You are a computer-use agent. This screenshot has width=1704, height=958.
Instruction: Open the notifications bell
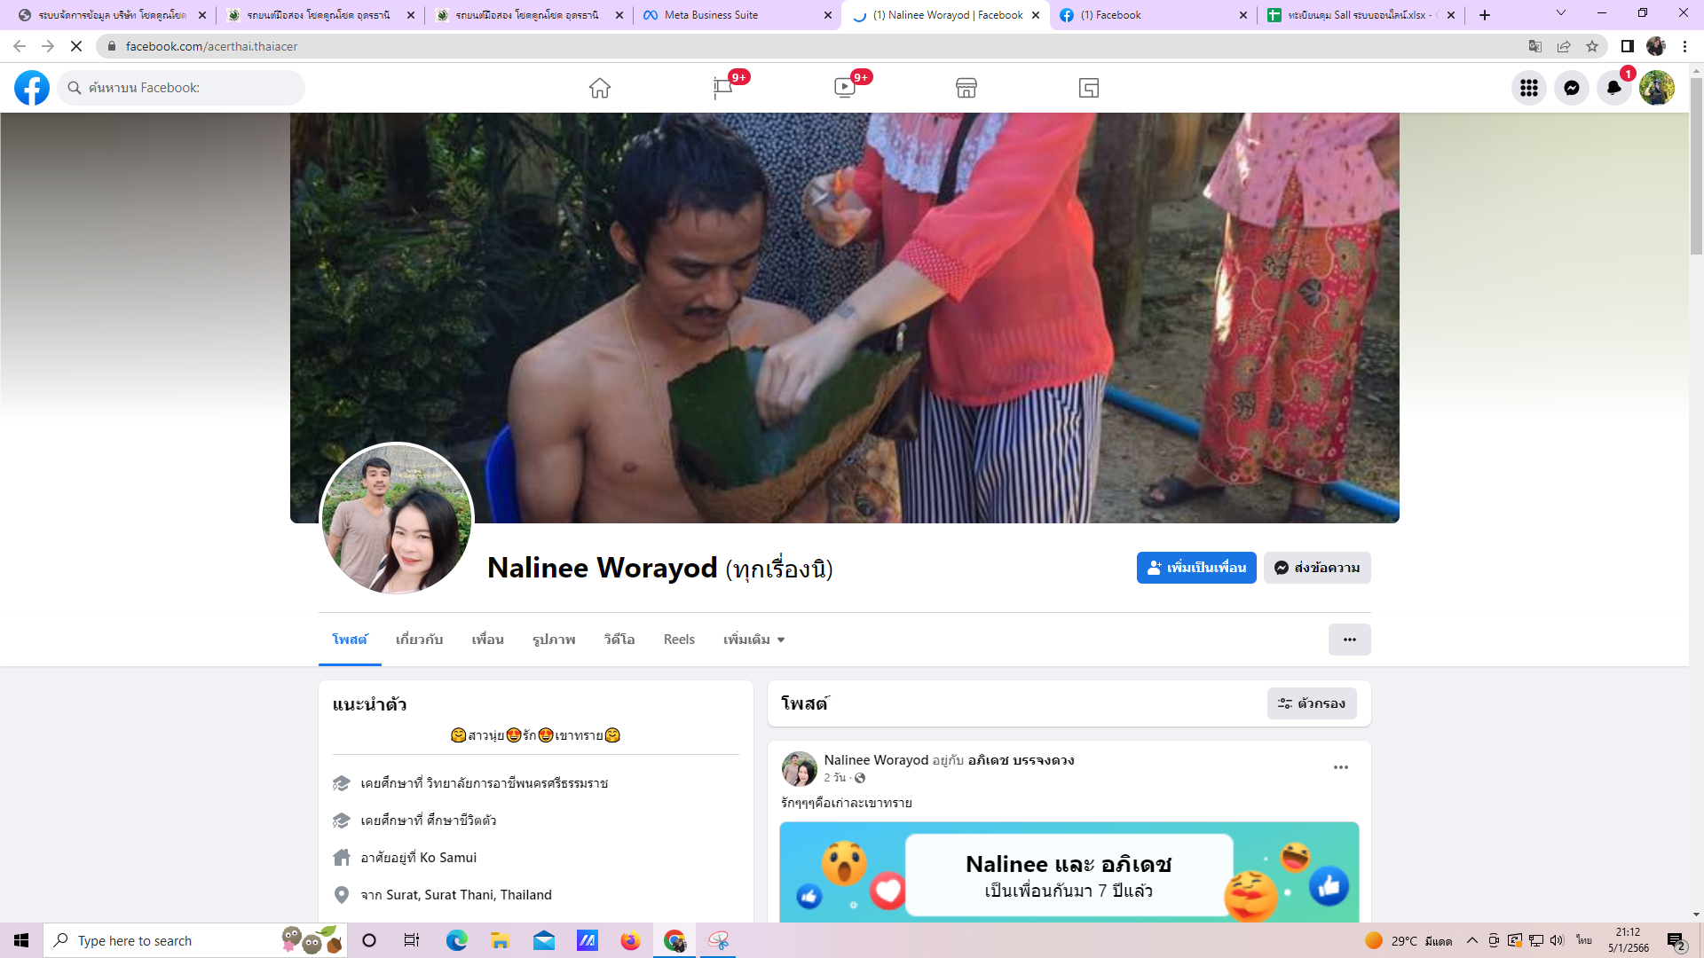point(1613,88)
